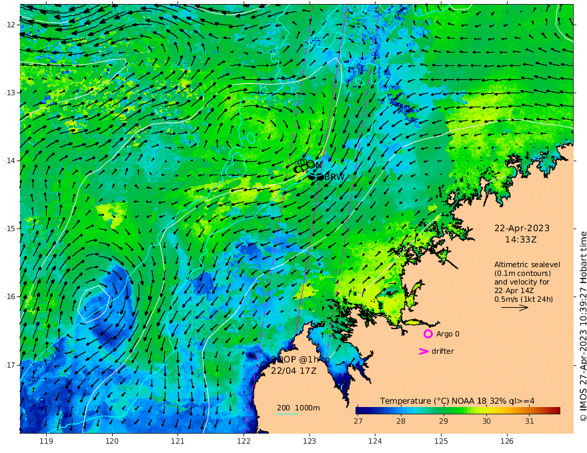This screenshot has height=453, width=587.
Task: Click the latitude axis label -15
Action: pos(10,228)
